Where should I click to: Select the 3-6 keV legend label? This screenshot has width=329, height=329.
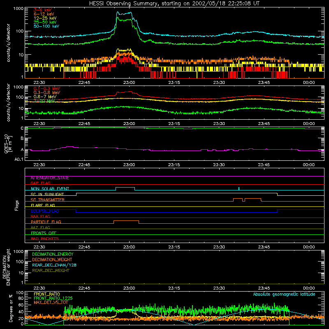pyautogui.click(x=43, y=10)
